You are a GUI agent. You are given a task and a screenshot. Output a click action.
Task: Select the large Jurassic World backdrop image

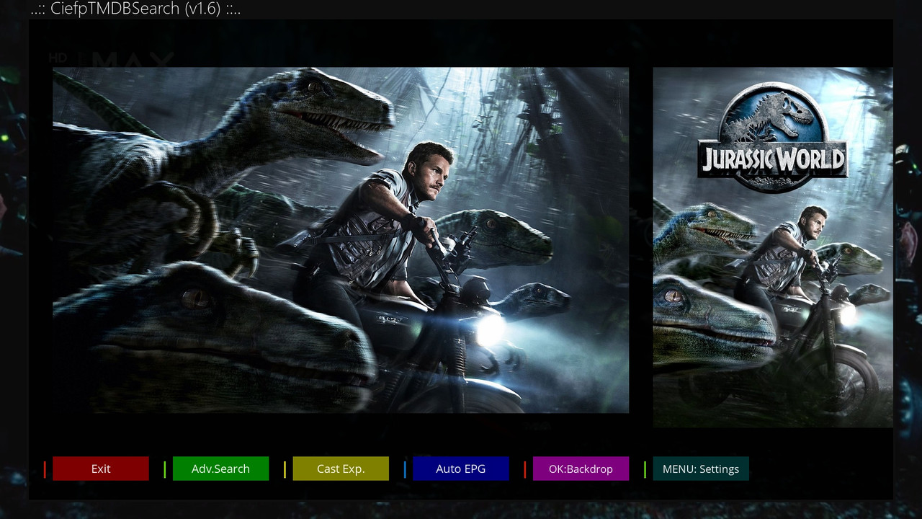pyautogui.click(x=341, y=240)
